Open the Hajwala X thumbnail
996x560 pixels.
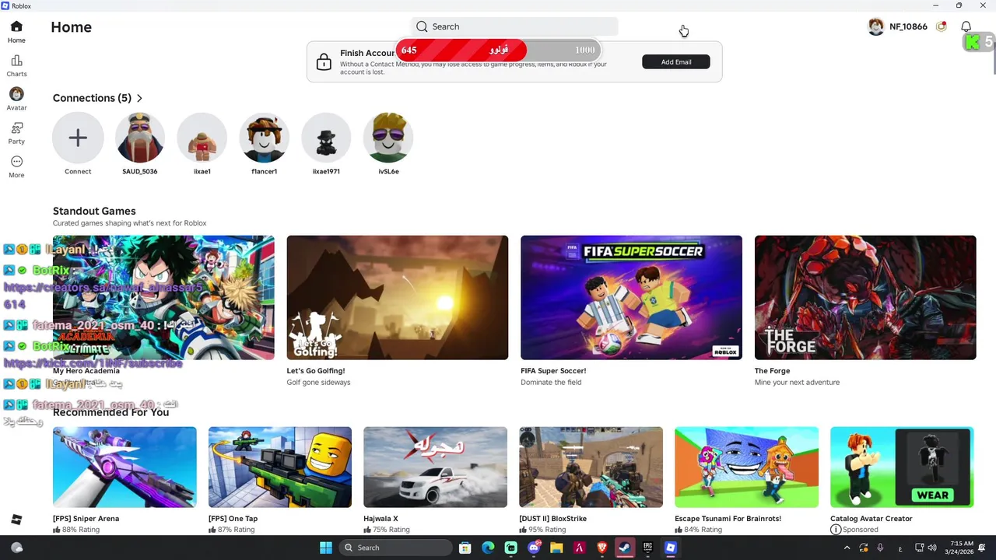(x=435, y=467)
